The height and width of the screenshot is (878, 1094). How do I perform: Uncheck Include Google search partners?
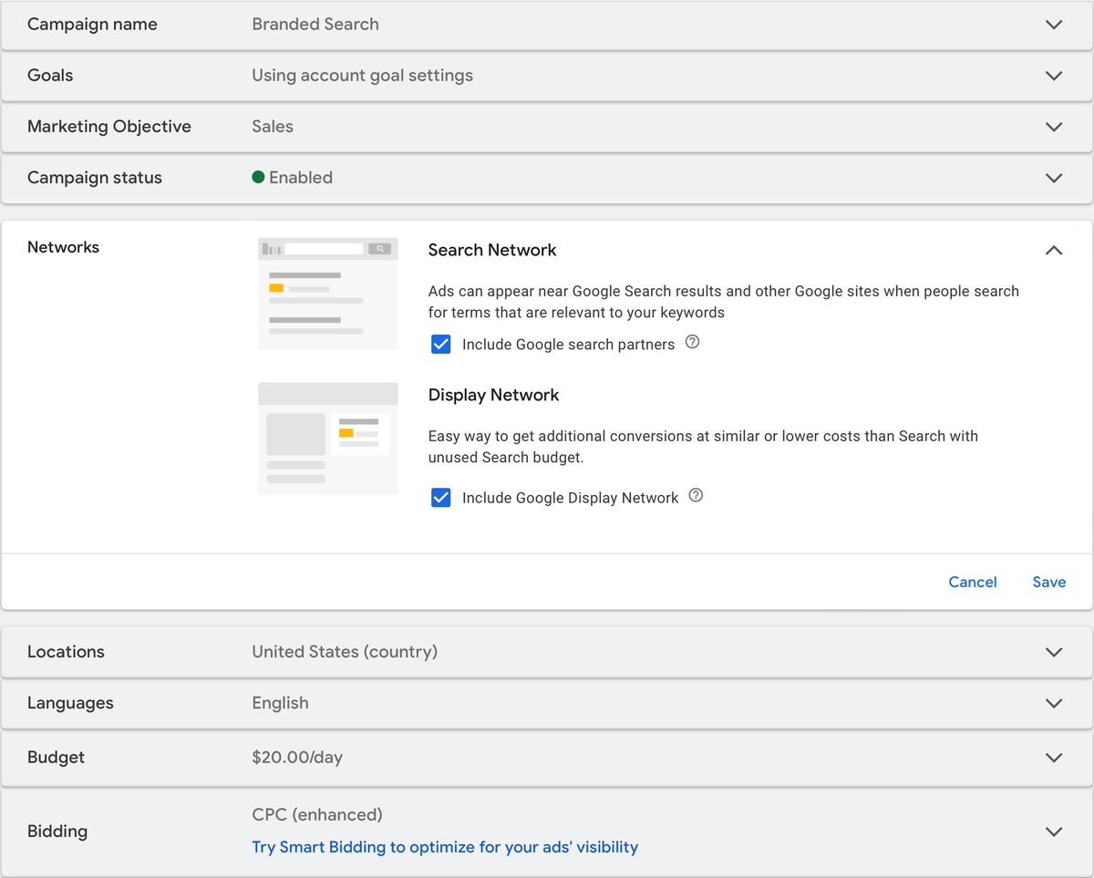coord(441,344)
